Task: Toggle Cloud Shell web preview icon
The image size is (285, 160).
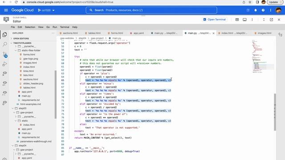Action: click(x=237, y=20)
